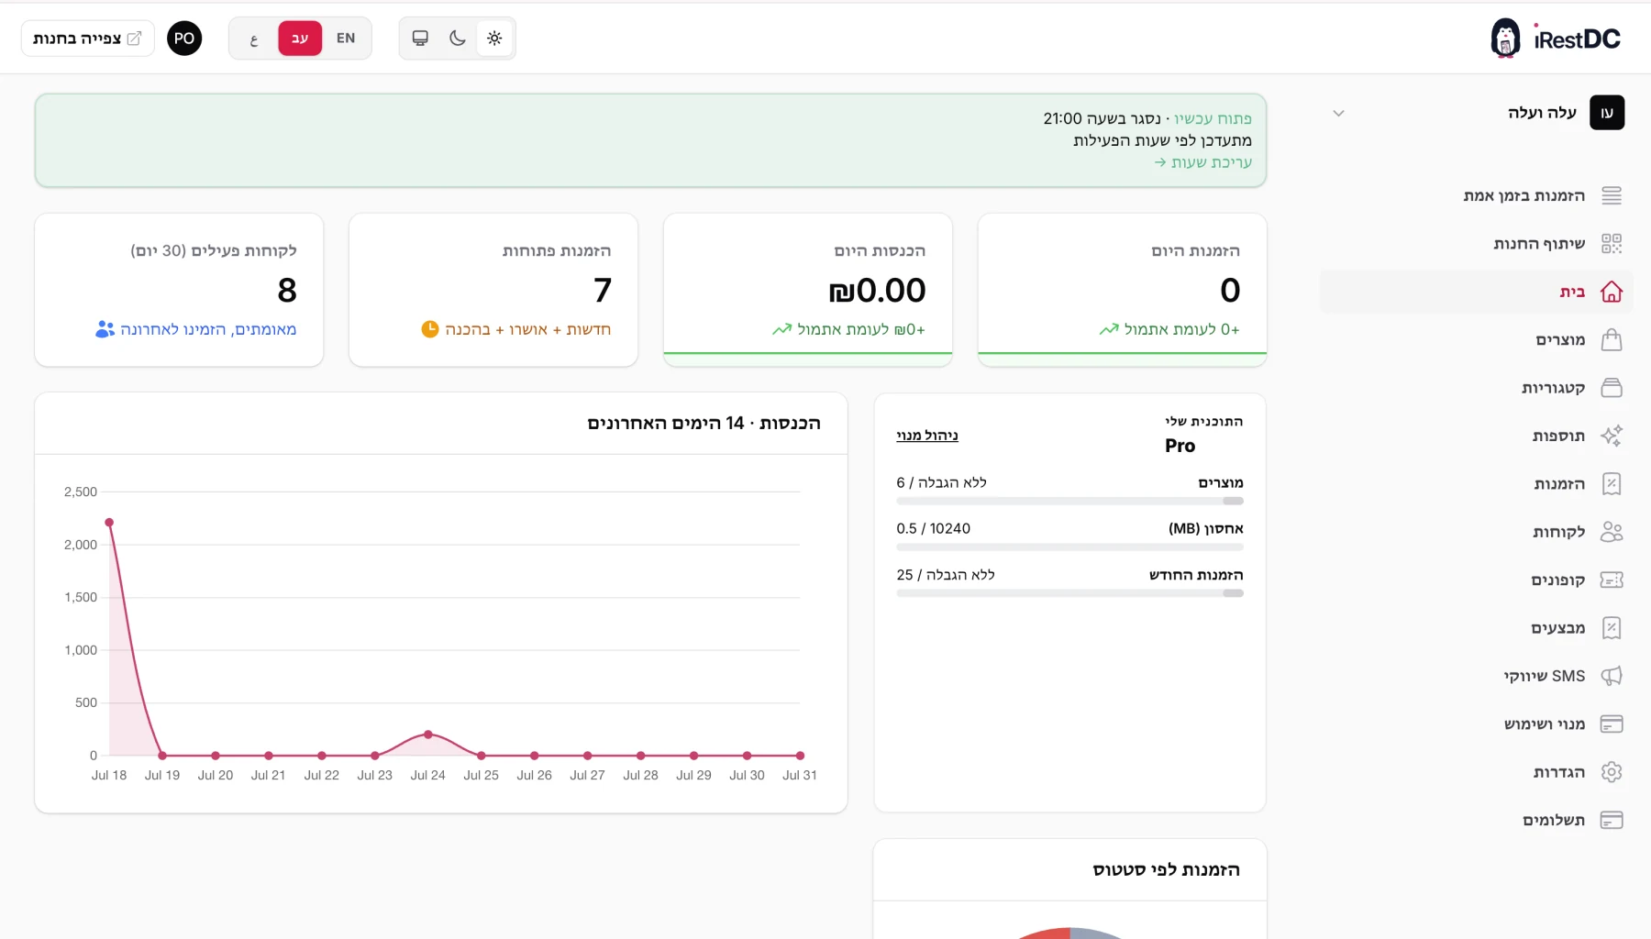Open live orders via the list icon

(1612, 195)
